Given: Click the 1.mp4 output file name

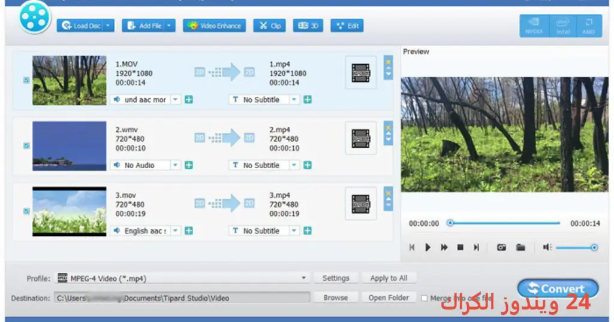Looking at the screenshot, I should pos(279,64).
